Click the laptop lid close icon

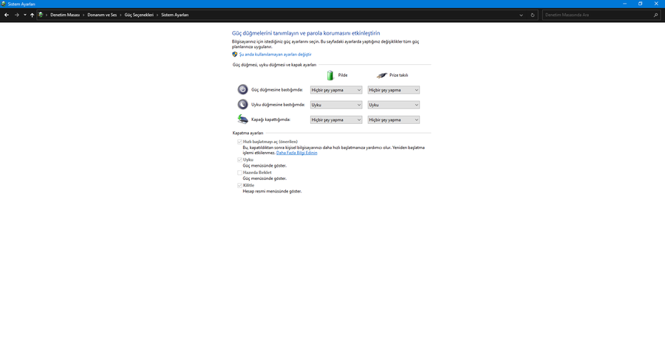[242, 119]
